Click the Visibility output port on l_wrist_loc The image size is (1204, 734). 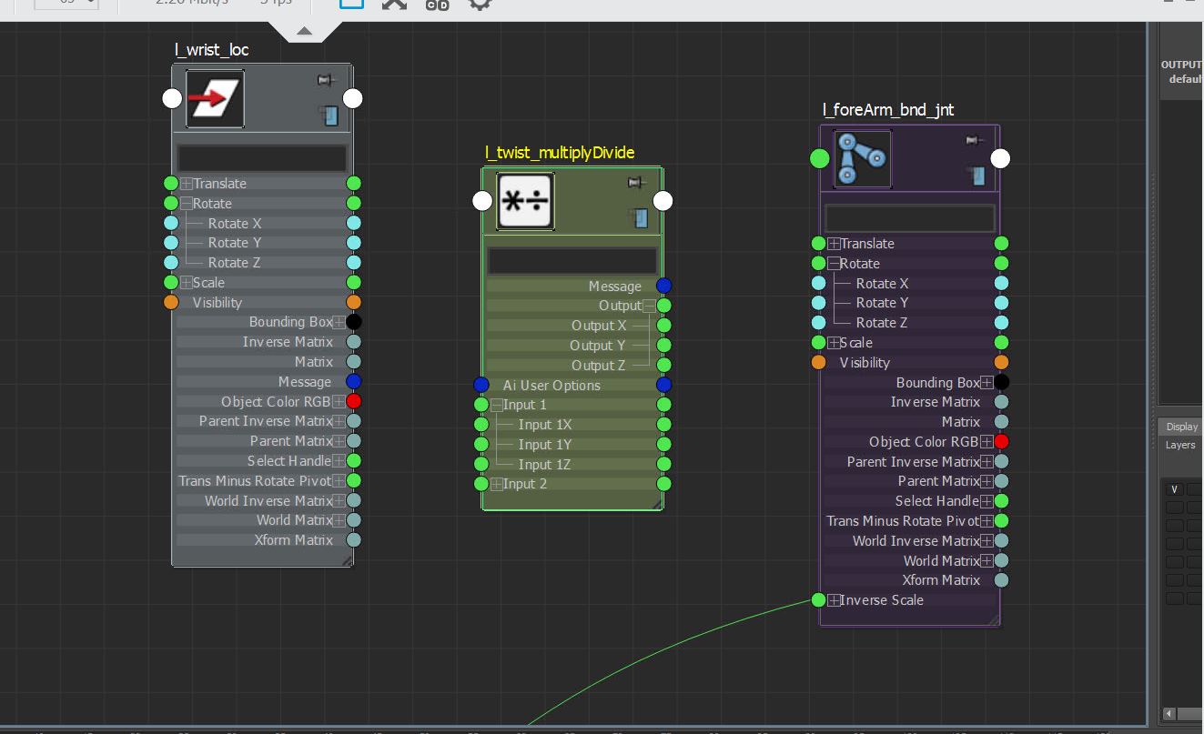tap(354, 302)
